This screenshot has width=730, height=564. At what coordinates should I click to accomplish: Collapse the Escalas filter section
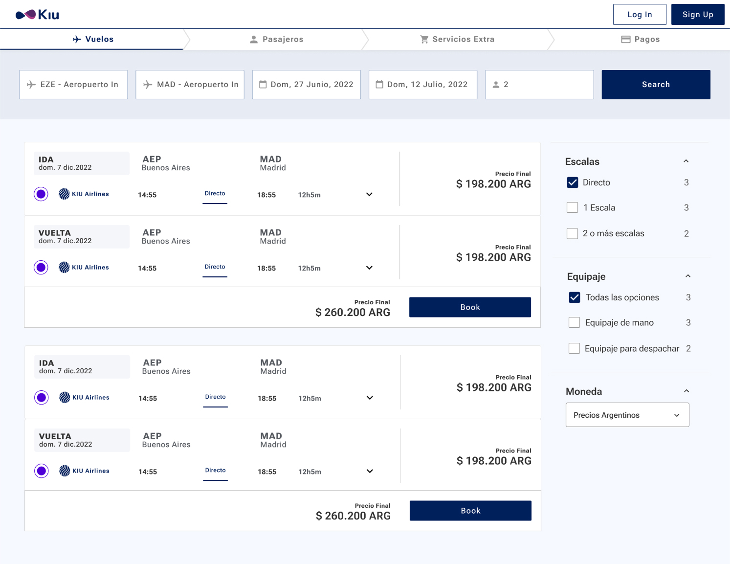[686, 161]
